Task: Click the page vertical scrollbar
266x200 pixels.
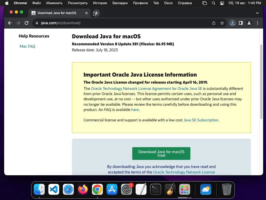Action: point(261,82)
